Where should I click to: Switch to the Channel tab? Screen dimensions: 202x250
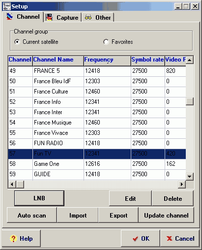point(24,17)
